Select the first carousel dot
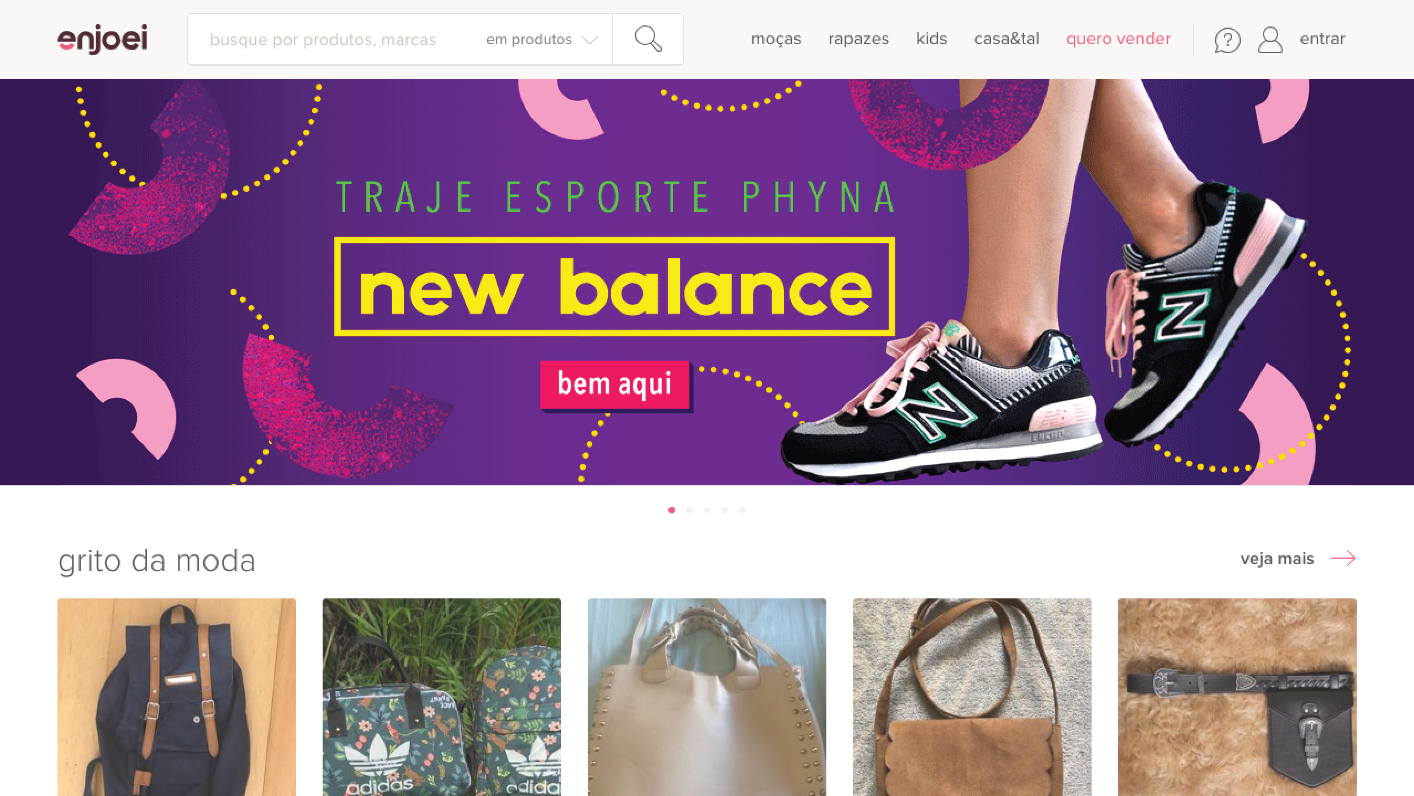 [x=671, y=510]
